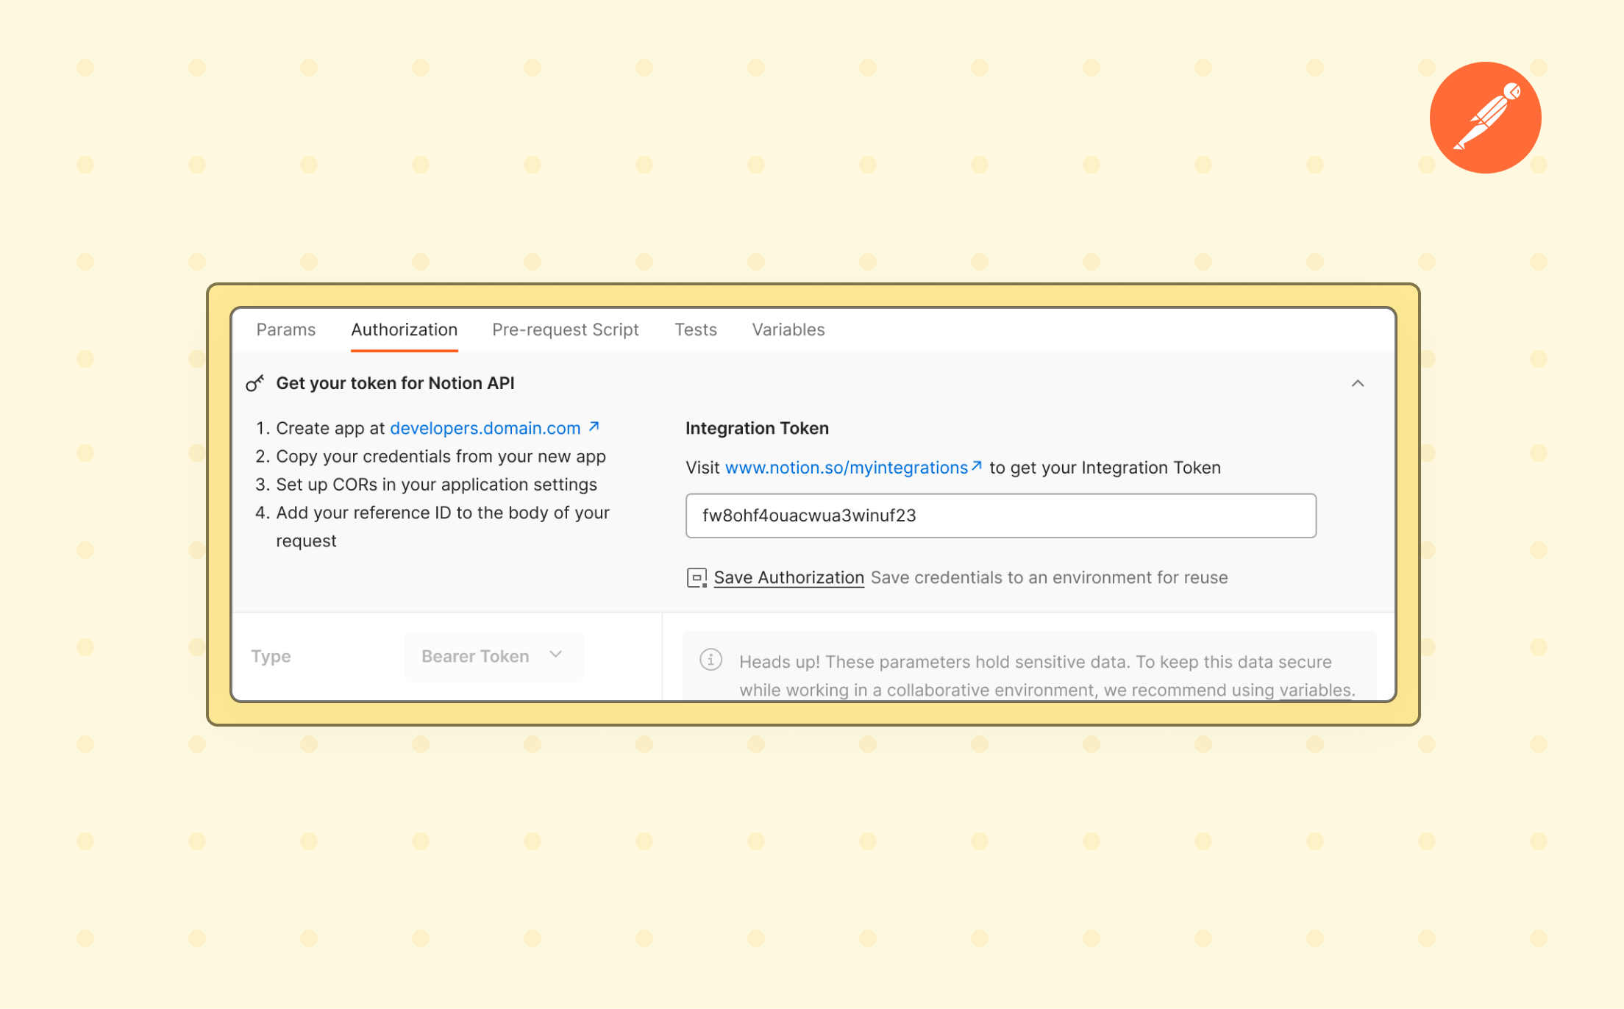Click the Type label
The width and height of the screenshot is (1624, 1009).
click(271, 656)
